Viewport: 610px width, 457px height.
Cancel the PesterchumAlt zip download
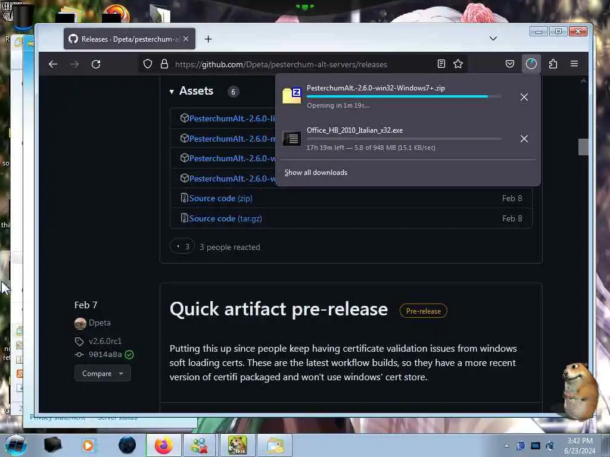pyautogui.click(x=524, y=97)
